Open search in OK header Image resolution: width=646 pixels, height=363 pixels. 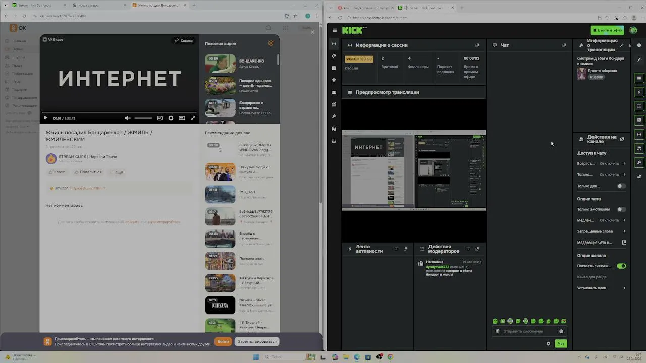pos(268,28)
